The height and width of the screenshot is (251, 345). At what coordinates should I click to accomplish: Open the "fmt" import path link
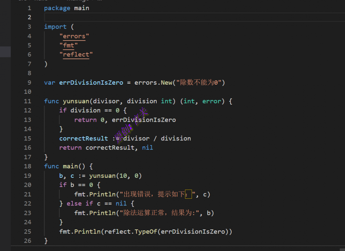[69, 45]
